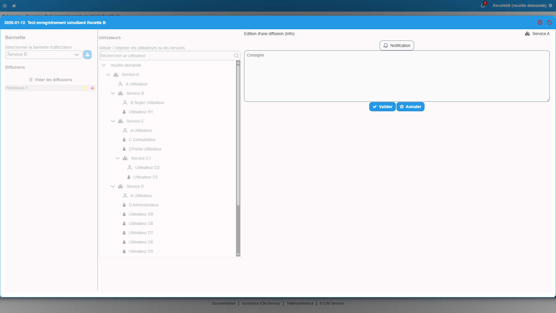Select Utilisateur D3 in the tree
This screenshot has height=313, width=556.
[x=145, y=177]
